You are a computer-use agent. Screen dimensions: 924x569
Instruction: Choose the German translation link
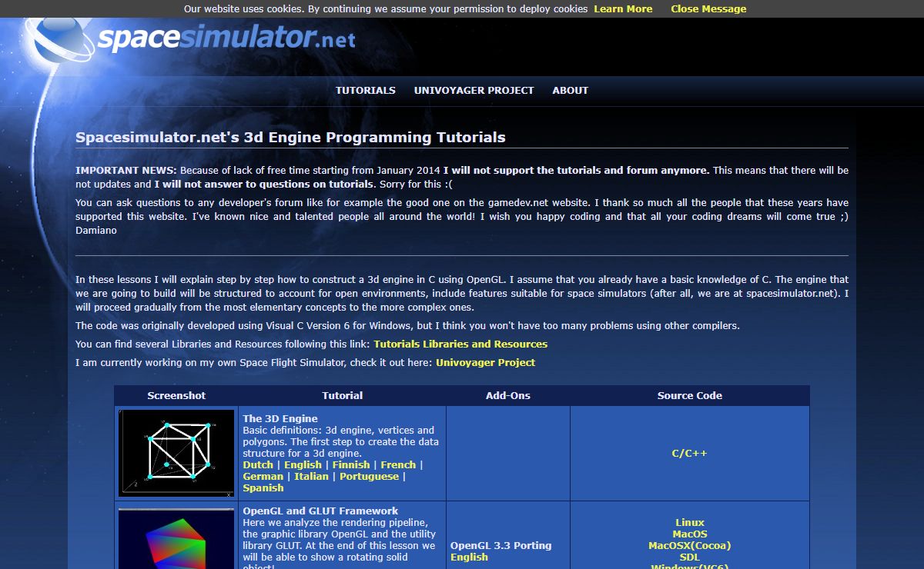coord(263,477)
